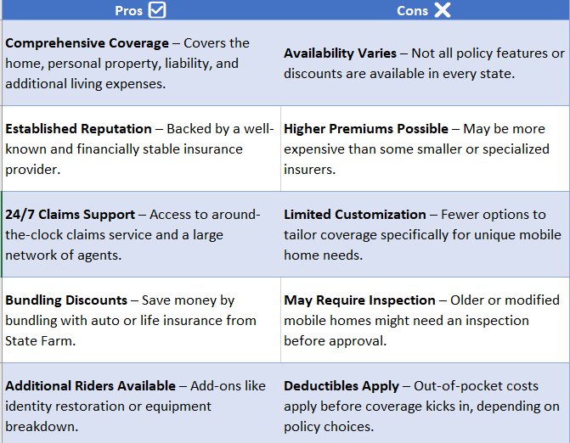Click the bold text Deductibles Apply
Viewport: 570px width, 443px height.
coord(341,386)
